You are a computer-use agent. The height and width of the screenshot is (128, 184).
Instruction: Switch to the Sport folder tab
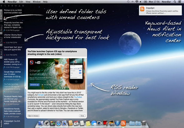[1, 54]
